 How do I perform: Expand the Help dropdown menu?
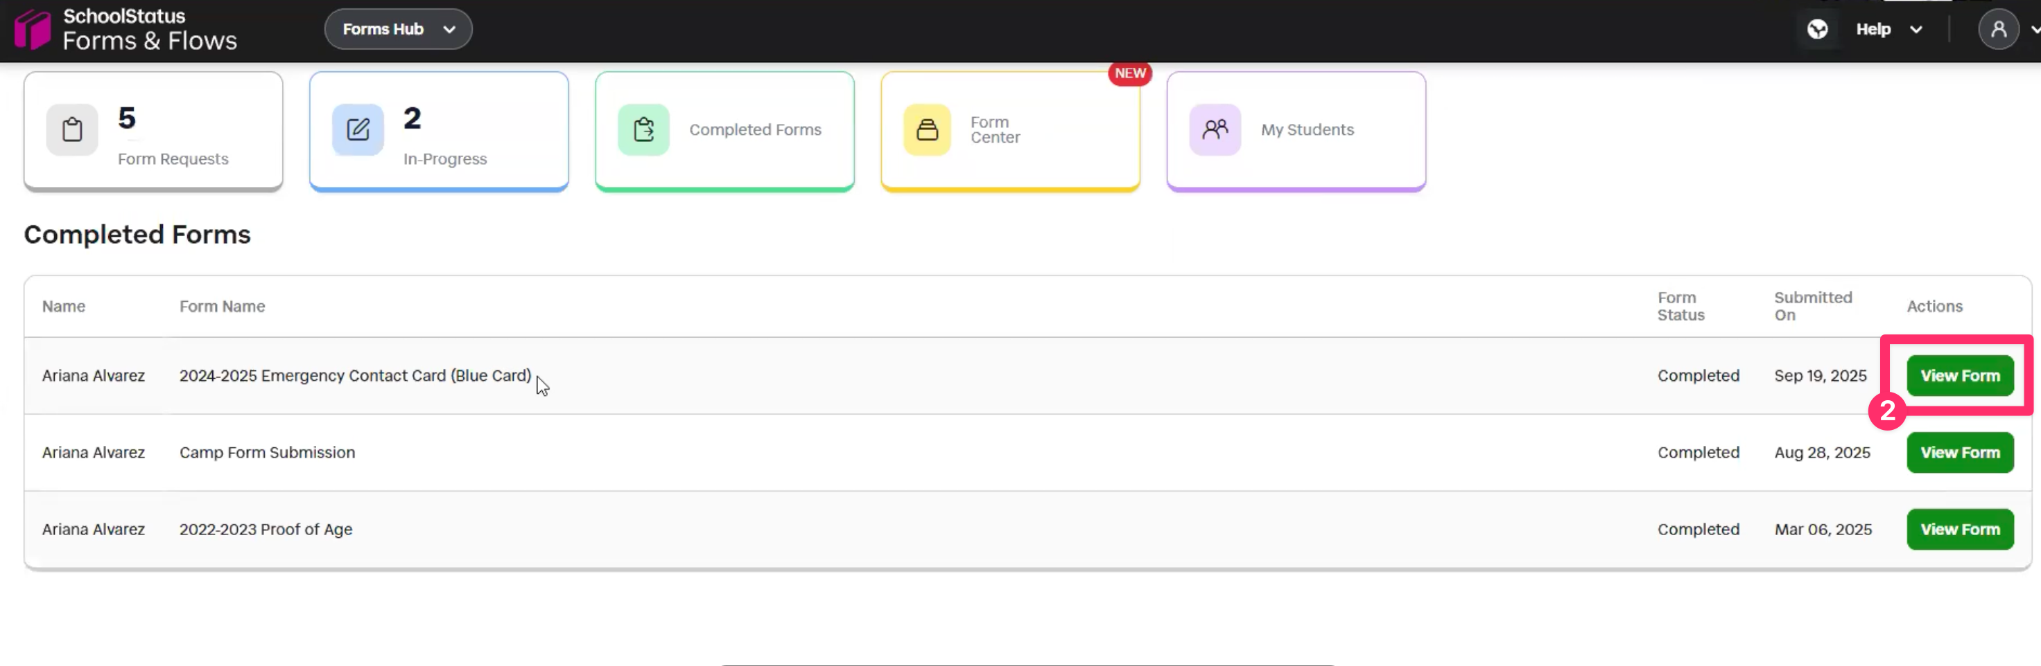pyautogui.click(x=1890, y=28)
